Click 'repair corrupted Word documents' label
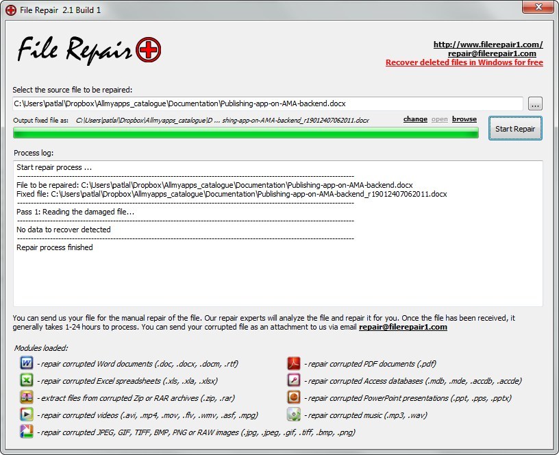 (138, 364)
